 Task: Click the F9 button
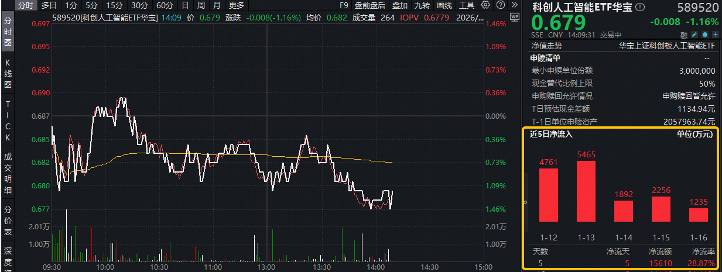point(344,5)
